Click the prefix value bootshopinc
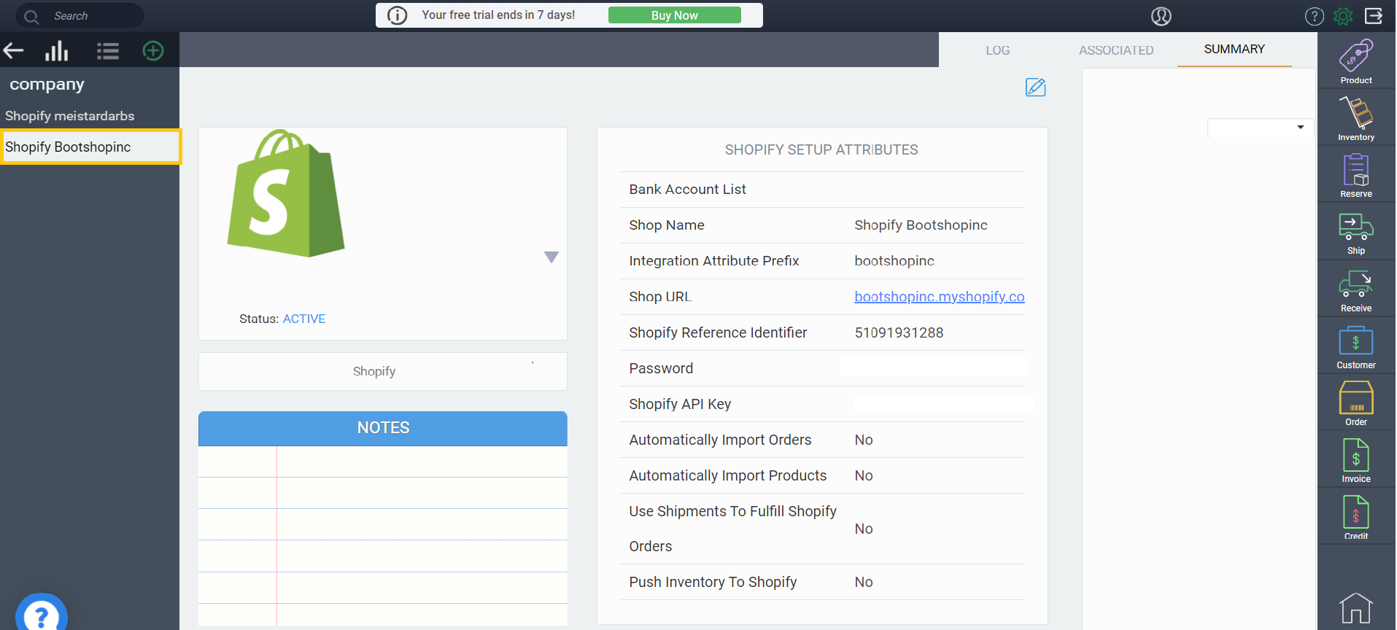 click(894, 261)
